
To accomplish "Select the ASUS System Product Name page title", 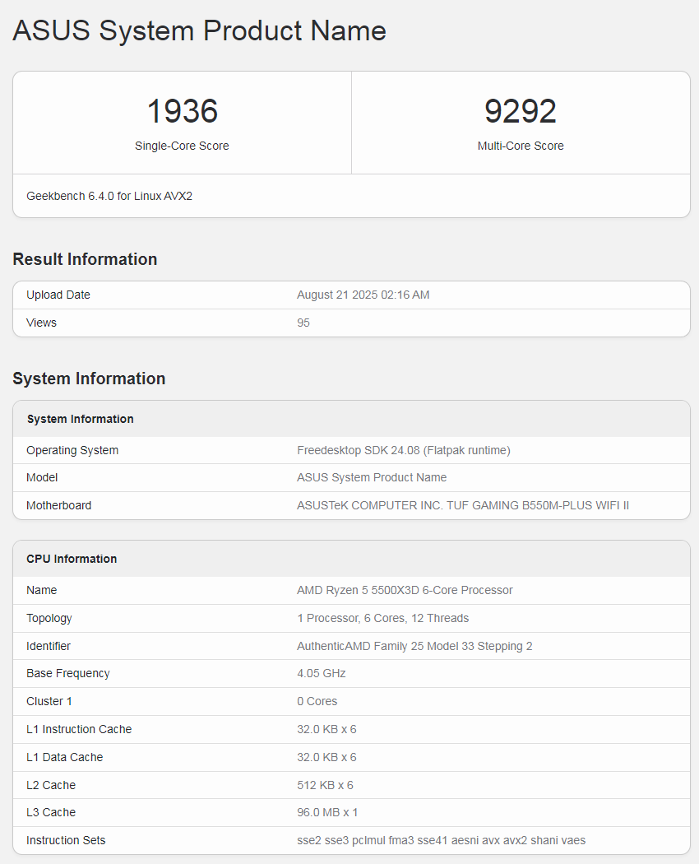I will click(199, 31).
